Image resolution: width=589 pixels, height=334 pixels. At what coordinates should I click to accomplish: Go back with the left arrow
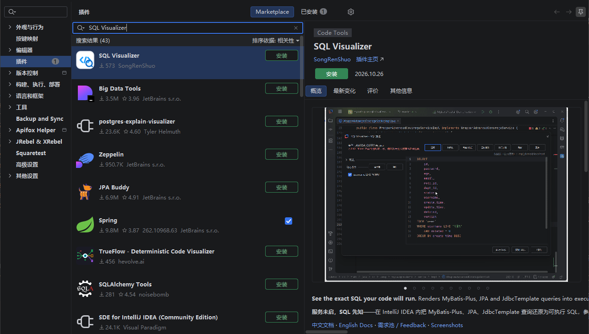557,12
